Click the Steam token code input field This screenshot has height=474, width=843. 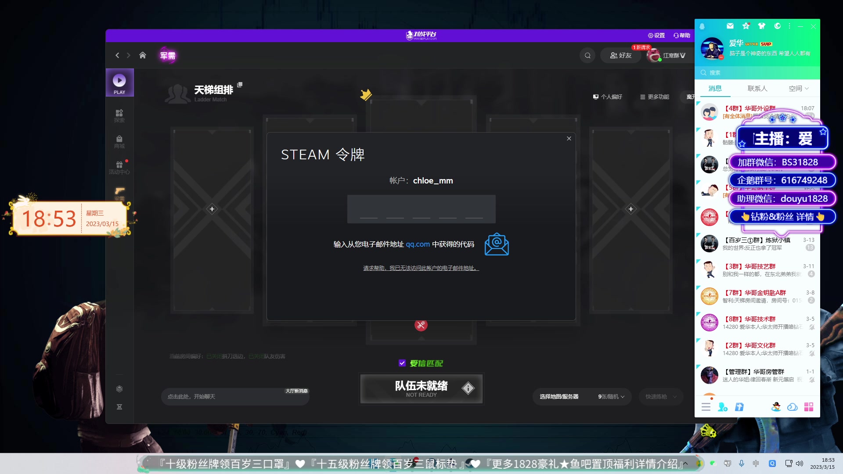click(x=421, y=209)
